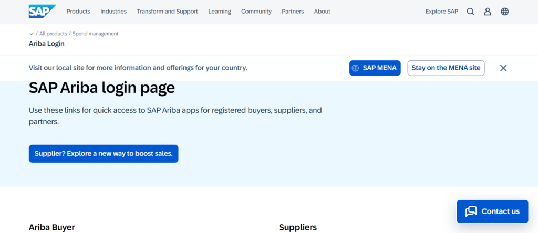The height and width of the screenshot is (233, 538).
Task: Open the Learning menu
Action: tap(220, 12)
